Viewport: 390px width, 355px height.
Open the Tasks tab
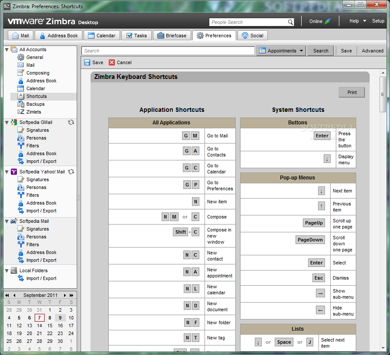(x=136, y=36)
